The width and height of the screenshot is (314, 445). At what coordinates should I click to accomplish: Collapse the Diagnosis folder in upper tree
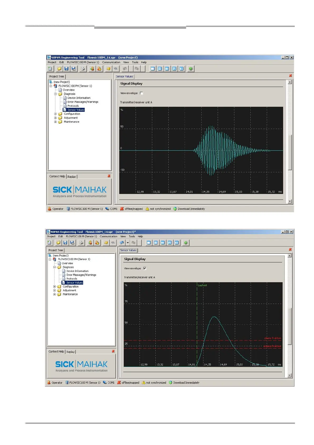pos(55,94)
